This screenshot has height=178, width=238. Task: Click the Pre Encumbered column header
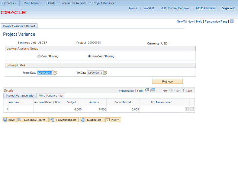[x=161, y=102]
